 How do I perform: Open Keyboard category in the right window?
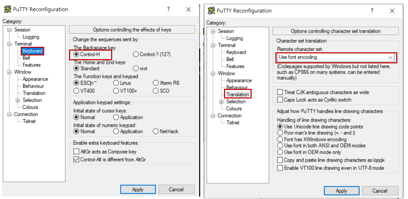point(236,52)
